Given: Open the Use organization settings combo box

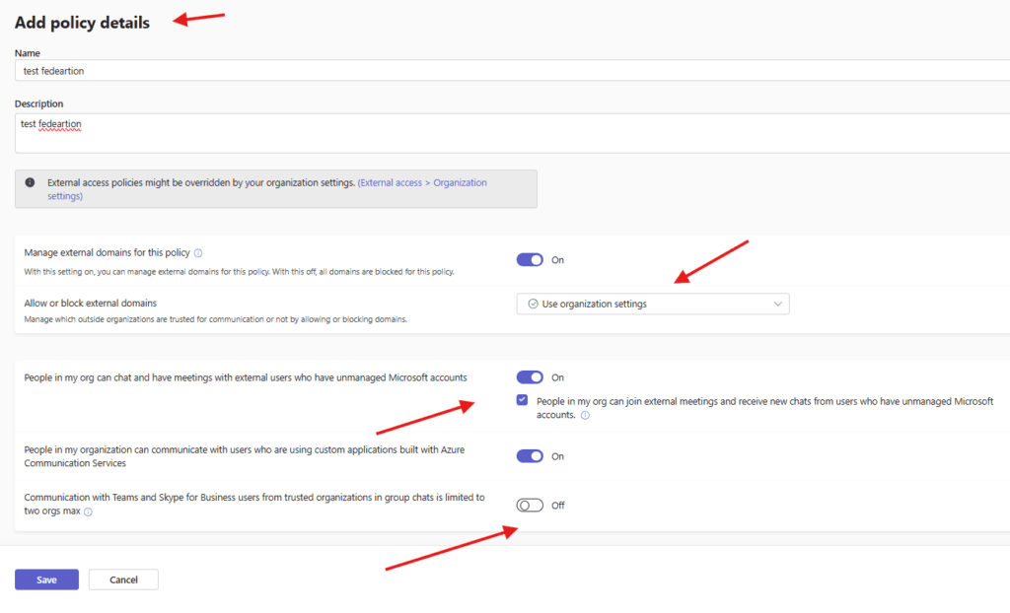Looking at the screenshot, I should point(652,305).
